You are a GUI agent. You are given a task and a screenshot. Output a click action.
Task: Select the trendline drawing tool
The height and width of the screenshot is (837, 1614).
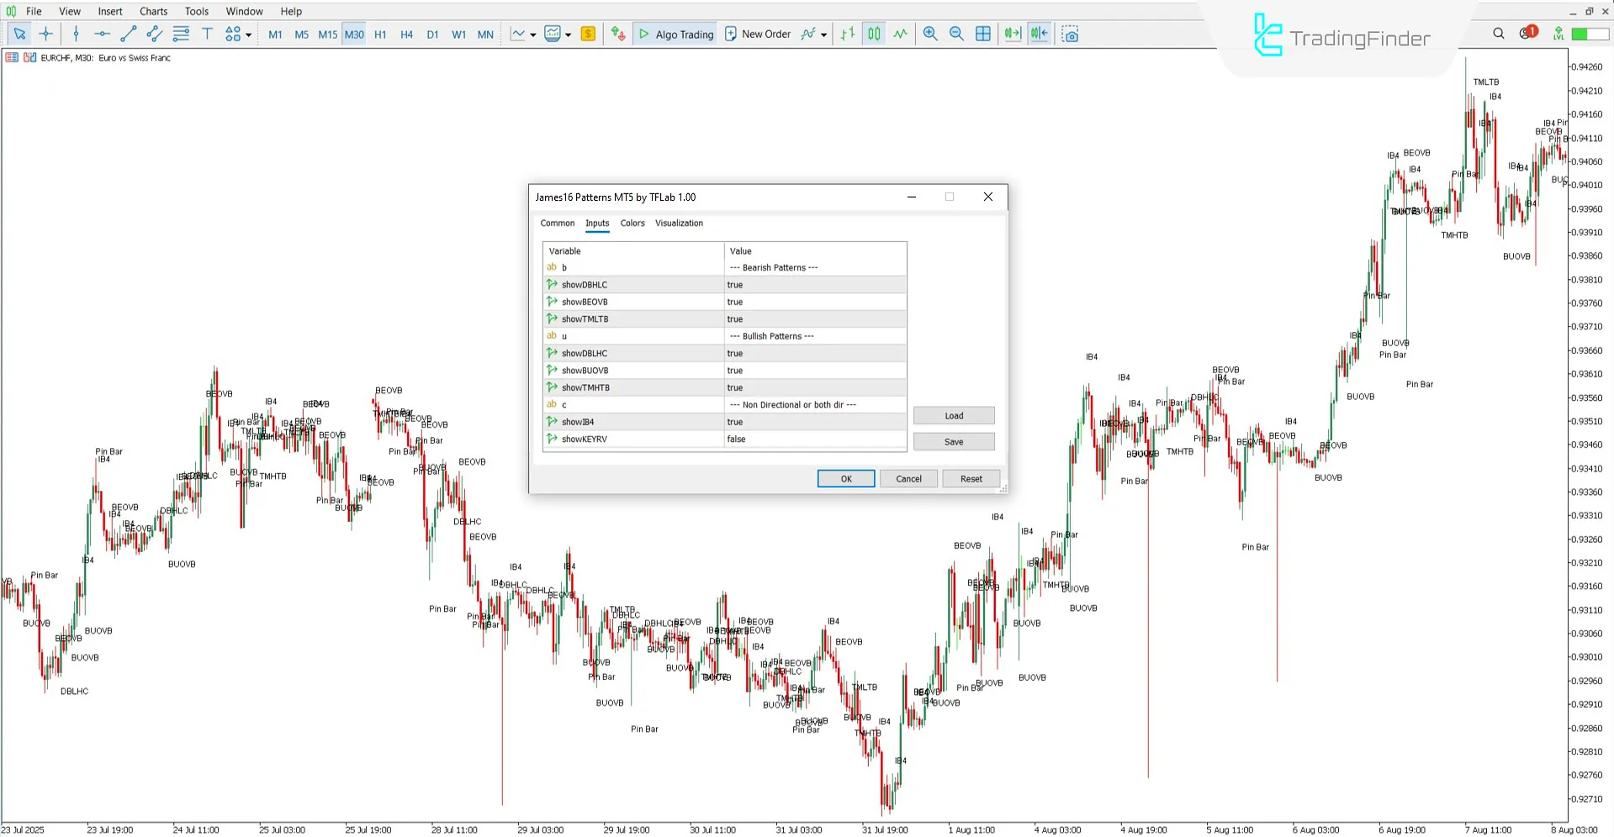click(128, 34)
